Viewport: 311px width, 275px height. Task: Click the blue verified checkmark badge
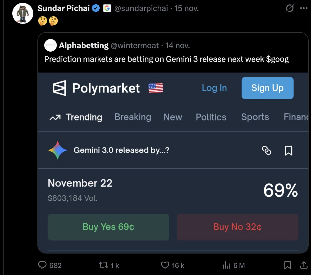pos(96,8)
